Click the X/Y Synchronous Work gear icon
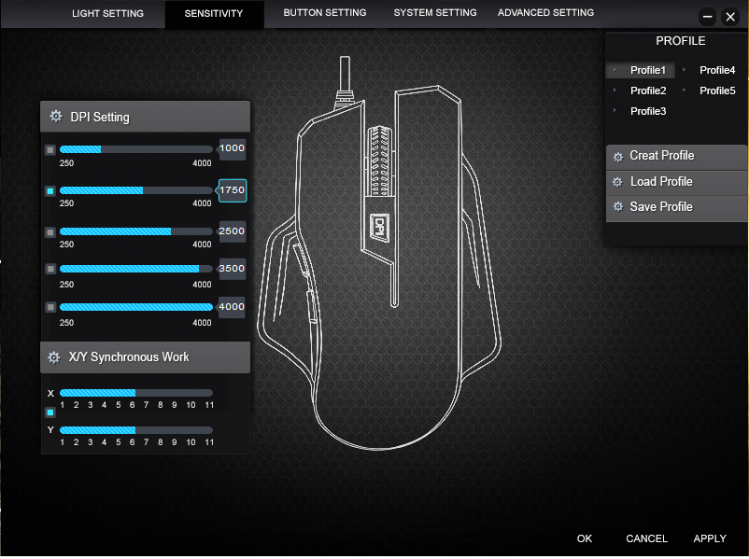The width and height of the screenshot is (749, 559). click(54, 357)
